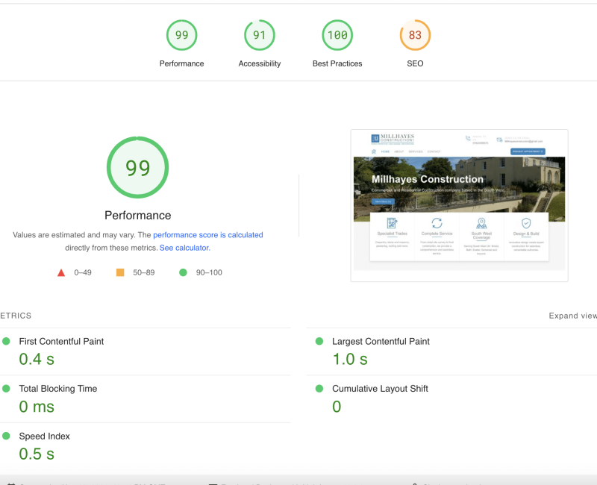597x485 pixels.
Task: Open the Millhayes Construction page screenshot thumbnail
Action: click(459, 205)
